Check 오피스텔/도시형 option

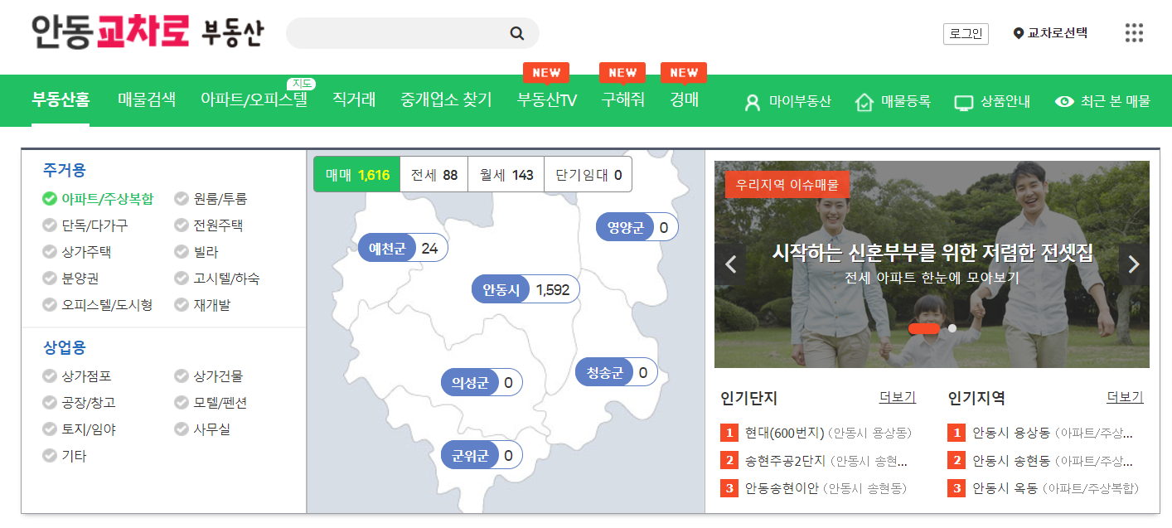tap(98, 305)
